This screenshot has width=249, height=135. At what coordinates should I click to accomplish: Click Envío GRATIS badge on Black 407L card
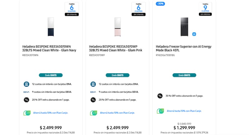[184, 75]
